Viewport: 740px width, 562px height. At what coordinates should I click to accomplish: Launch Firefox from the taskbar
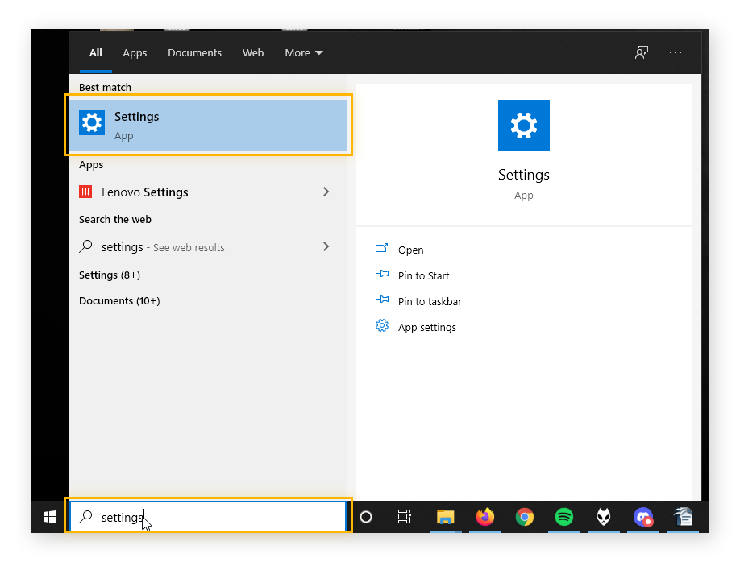tap(485, 517)
